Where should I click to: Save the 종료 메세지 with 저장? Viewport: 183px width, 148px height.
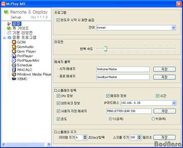click(164, 77)
